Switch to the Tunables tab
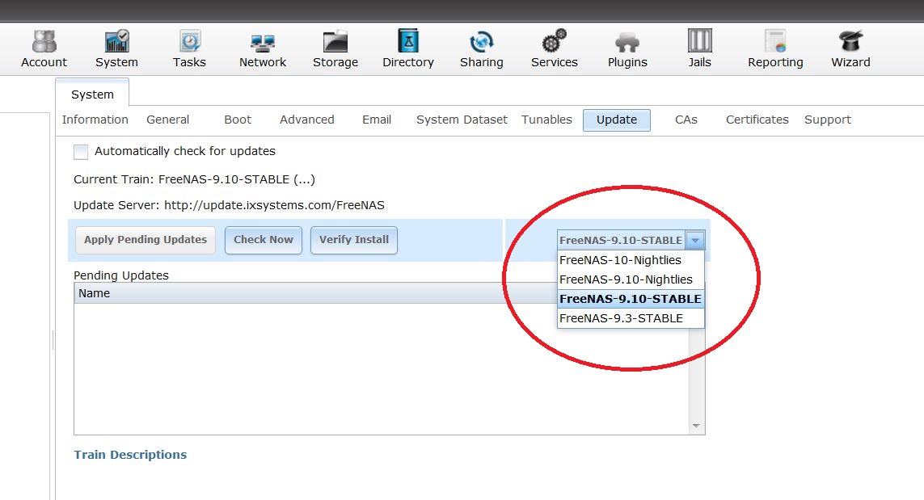The height and width of the screenshot is (500, 924). 546,120
